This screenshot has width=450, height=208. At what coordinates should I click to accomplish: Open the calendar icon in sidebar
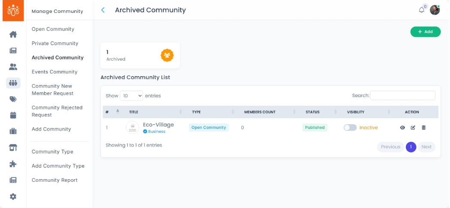coord(13,115)
